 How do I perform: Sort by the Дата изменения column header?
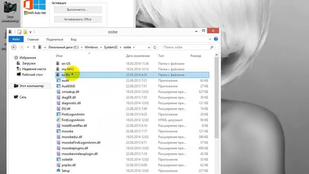[x=138, y=56]
